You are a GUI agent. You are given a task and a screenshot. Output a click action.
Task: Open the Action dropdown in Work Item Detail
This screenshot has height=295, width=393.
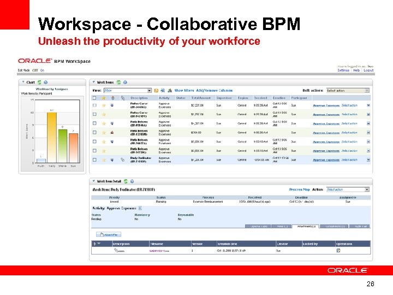coord(348,190)
